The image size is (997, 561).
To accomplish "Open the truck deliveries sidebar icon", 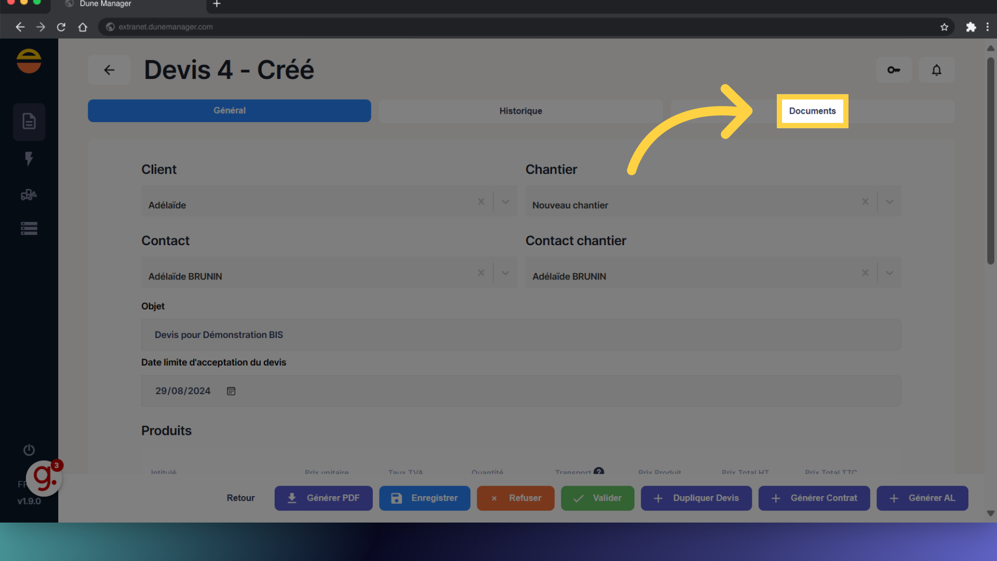I will [29, 195].
